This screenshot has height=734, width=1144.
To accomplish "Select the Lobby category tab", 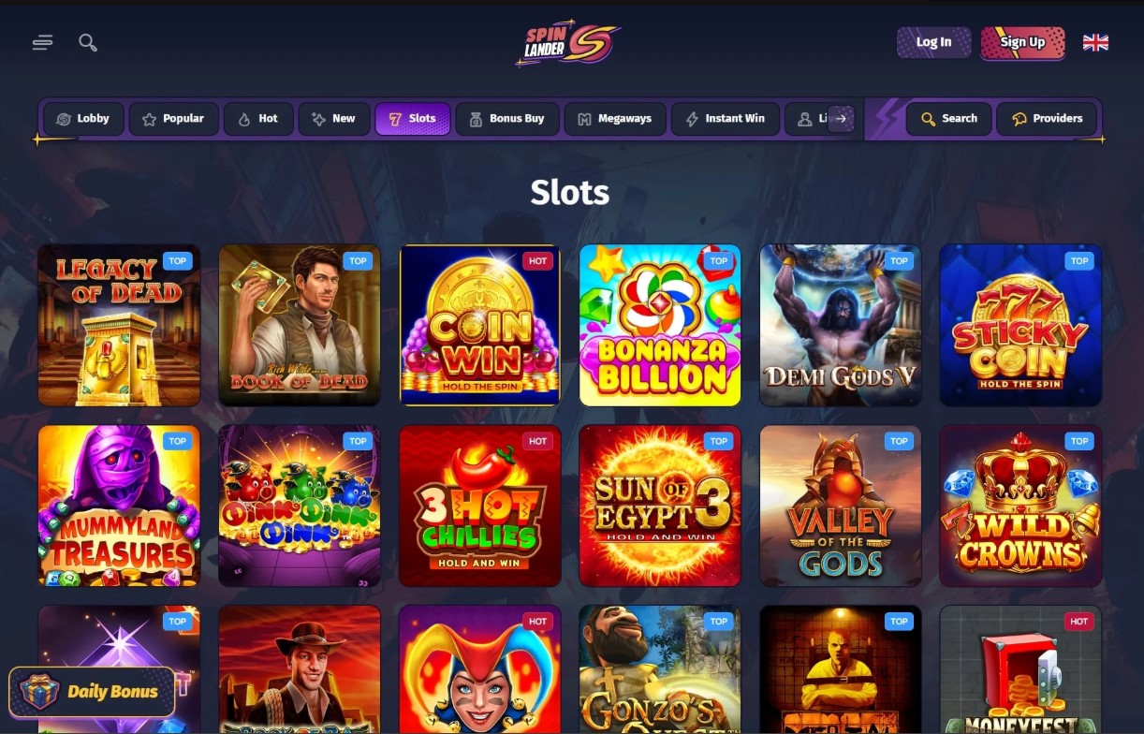I will click(x=83, y=119).
